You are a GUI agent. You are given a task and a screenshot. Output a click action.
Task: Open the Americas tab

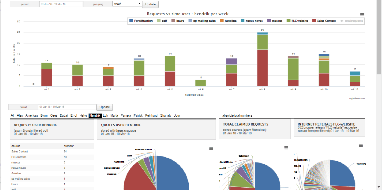pyautogui.click(x=32, y=115)
